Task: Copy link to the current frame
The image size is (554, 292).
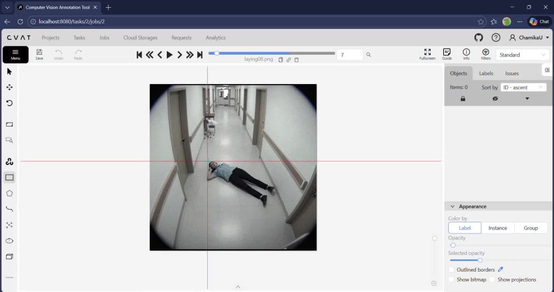Action: (x=289, y=60)
